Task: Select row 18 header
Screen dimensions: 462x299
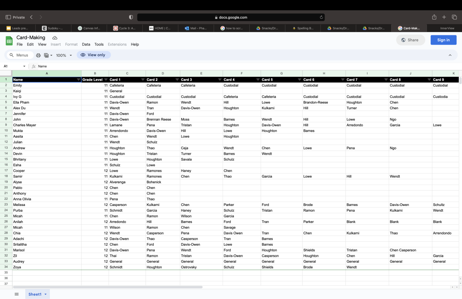Action: click(6, 176)
